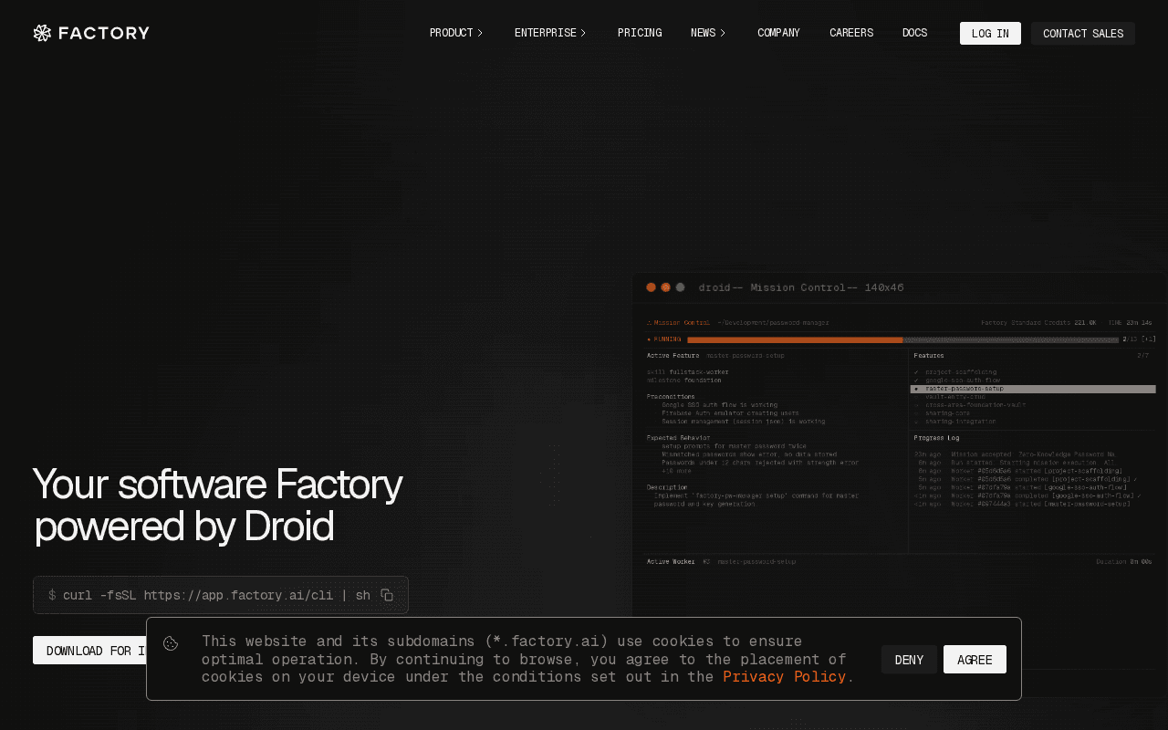The width and height of the screenshot is (1168, 730).
Task: Click Contact Sales button
Action: click(x=1083, y=34)
